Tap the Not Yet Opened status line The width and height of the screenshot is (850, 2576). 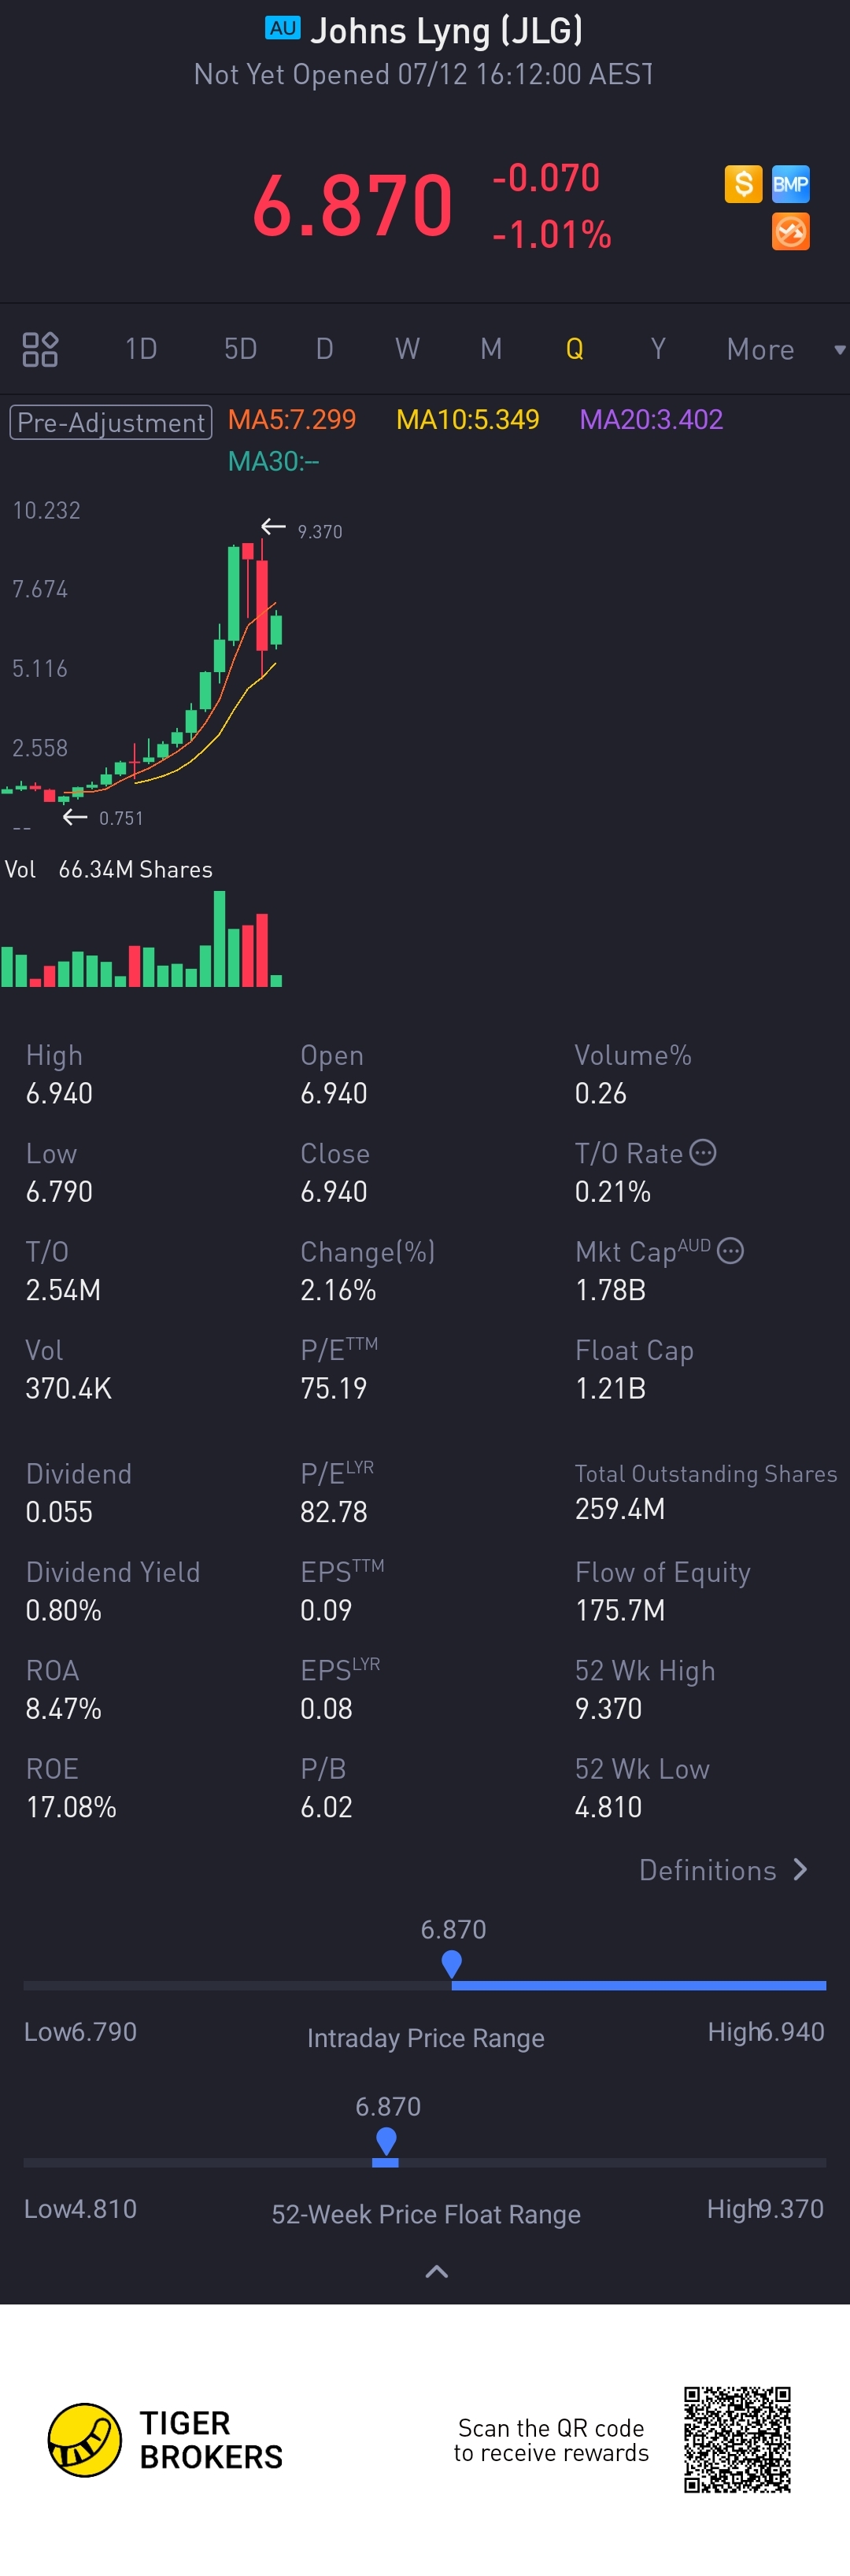(424, 74)
